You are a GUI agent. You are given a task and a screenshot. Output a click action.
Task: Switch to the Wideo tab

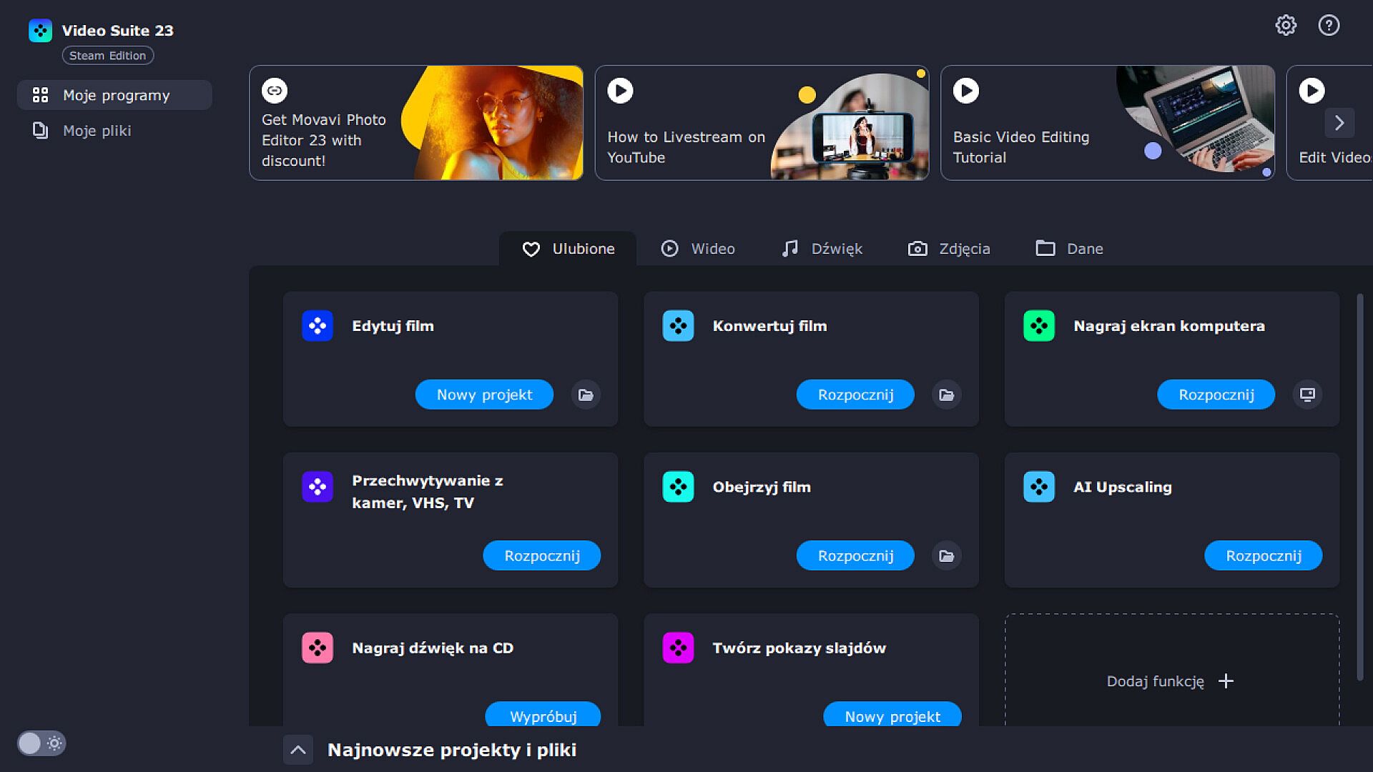(x=698, y=249)
